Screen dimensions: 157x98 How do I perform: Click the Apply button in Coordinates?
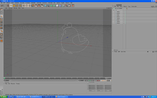pyautogui.click(x=108, y=91)
